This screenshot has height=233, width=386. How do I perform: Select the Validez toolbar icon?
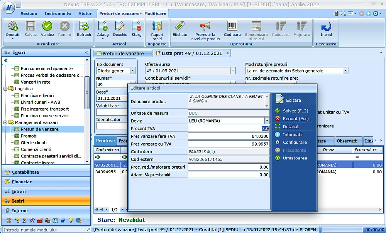(47, 29)
